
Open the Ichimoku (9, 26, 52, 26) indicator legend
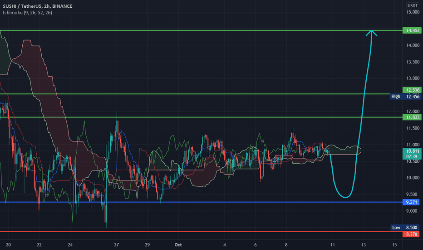pyautogui.click(x=27, y=12)
